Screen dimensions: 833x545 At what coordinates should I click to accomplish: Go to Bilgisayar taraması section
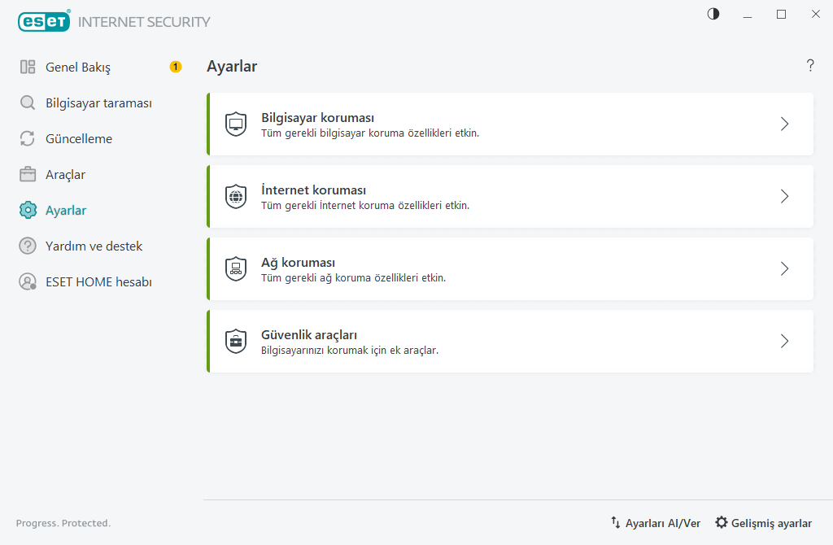pyautogui.click(x=100, y=103)
